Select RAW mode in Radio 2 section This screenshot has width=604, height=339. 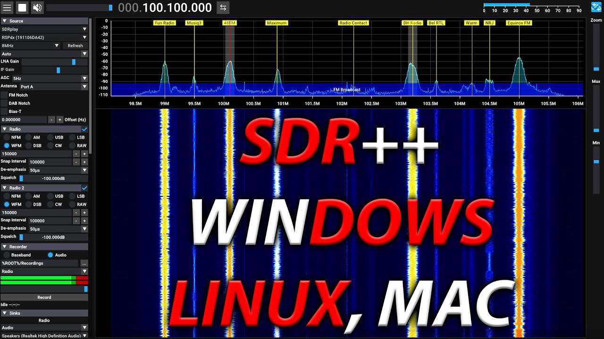(x=73, y=204)
